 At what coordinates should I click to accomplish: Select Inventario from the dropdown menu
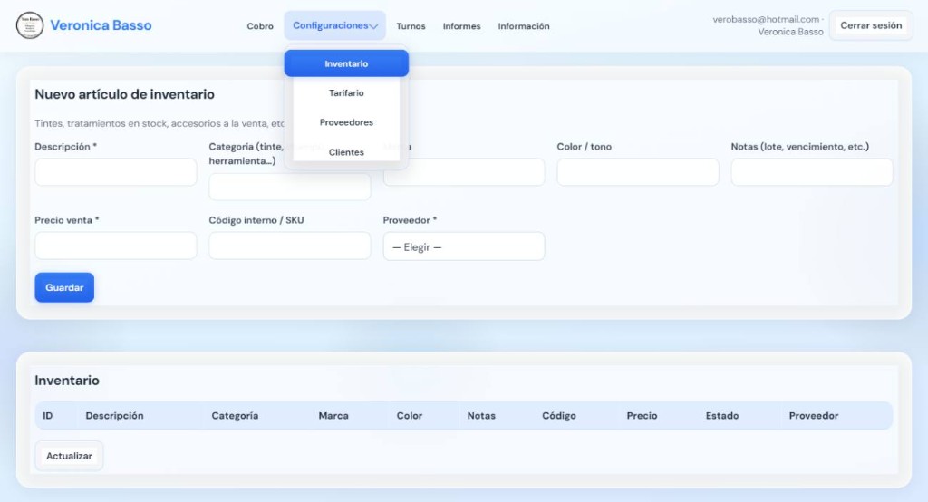click(346, 63)
